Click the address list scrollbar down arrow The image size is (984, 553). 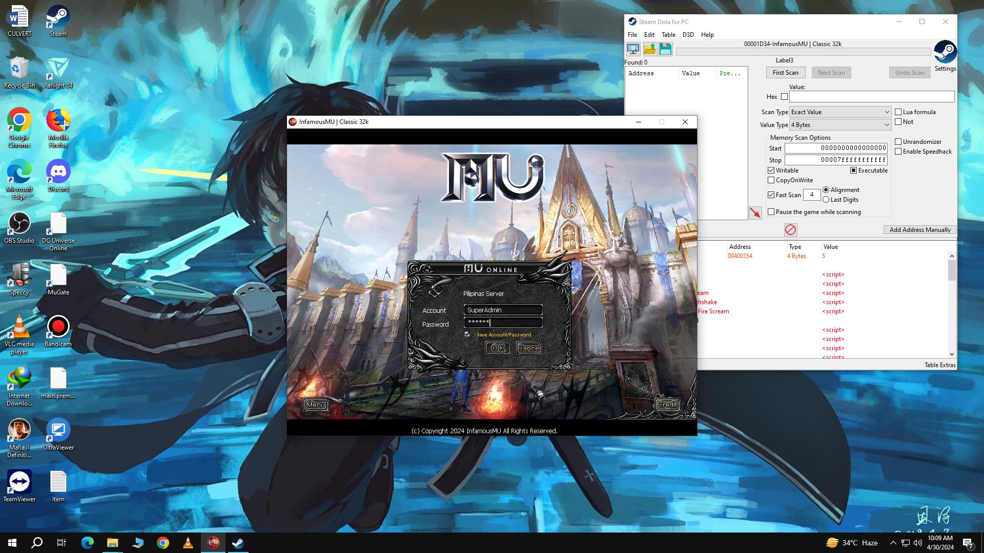click(x=952, y=353)
